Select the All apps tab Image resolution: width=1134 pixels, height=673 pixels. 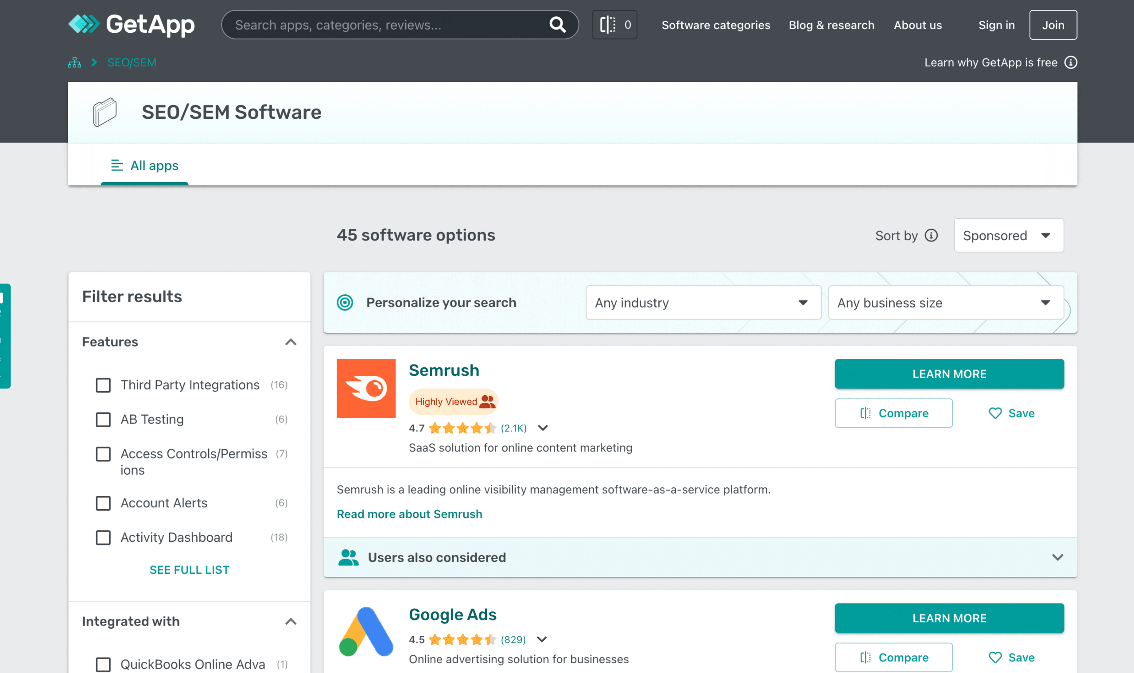pos(145,166)
